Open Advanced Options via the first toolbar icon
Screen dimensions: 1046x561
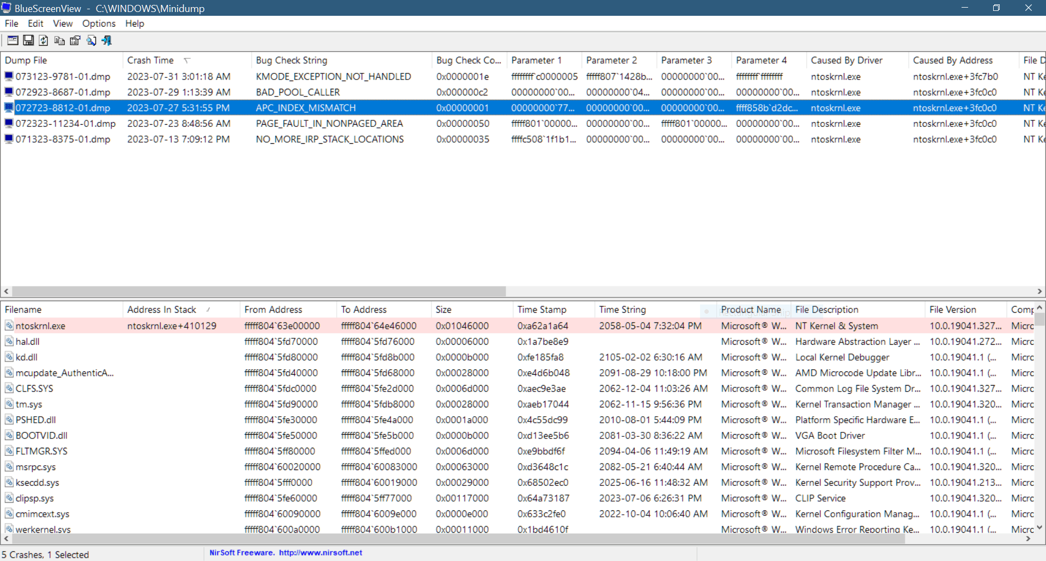click(x=12, y=40)
